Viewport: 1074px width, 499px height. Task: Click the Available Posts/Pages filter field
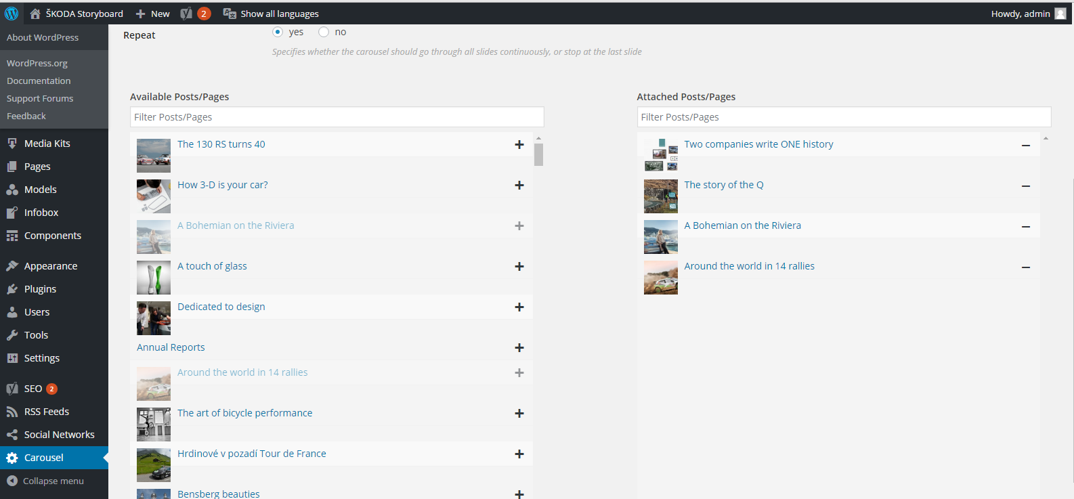[337, 117]
